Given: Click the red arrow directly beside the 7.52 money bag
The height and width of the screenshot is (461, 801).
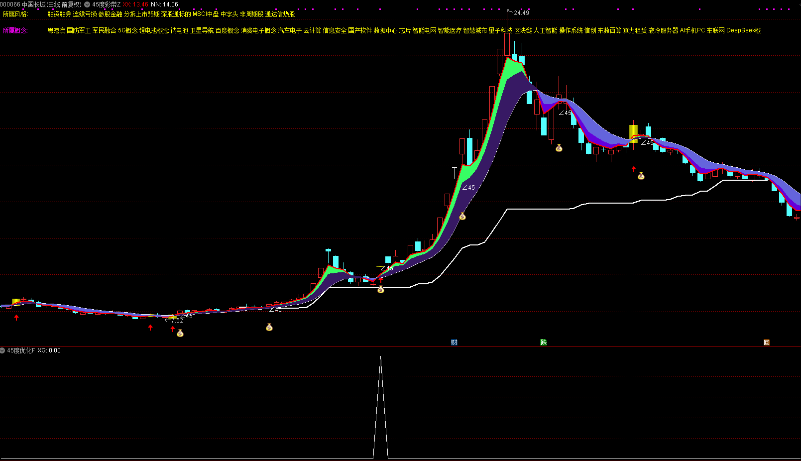Looking at the screenshot, I should click(x=173, y=329).
